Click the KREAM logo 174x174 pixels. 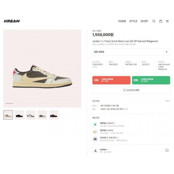coord(12,21)
